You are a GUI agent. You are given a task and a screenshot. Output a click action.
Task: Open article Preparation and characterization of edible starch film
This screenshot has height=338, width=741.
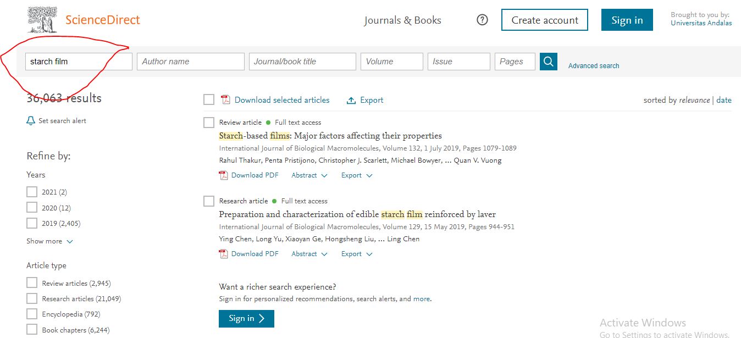coord(357,214)
